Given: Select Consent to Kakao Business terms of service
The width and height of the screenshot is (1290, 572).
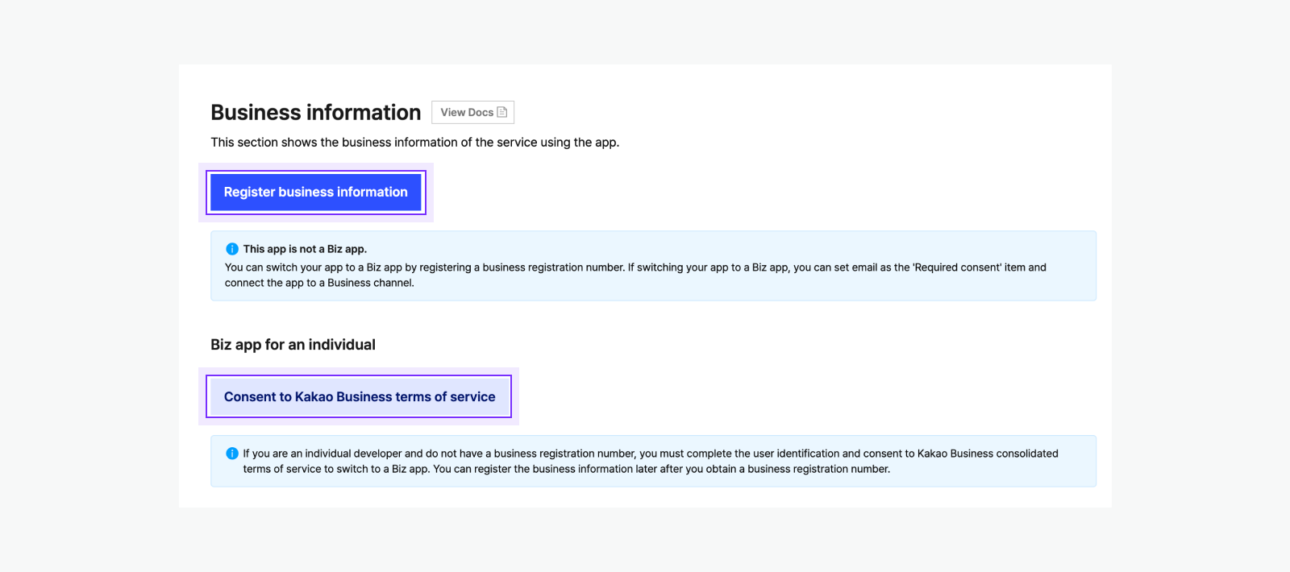Looking at the screenshot, I should tap(359, 396).
